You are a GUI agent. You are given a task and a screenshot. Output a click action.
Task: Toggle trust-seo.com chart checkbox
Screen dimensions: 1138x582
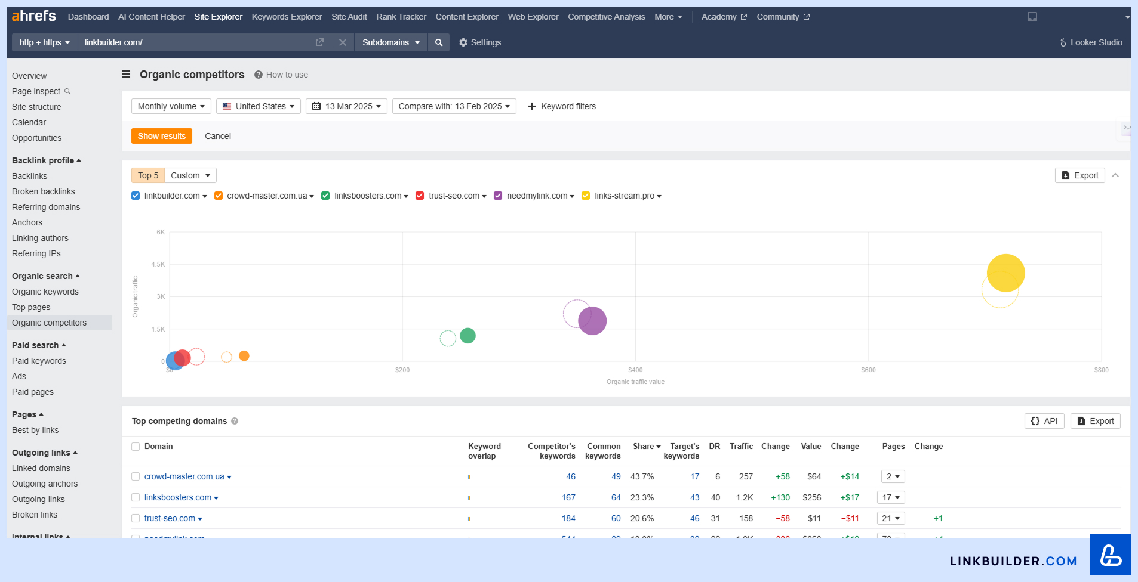pos(420,196)
